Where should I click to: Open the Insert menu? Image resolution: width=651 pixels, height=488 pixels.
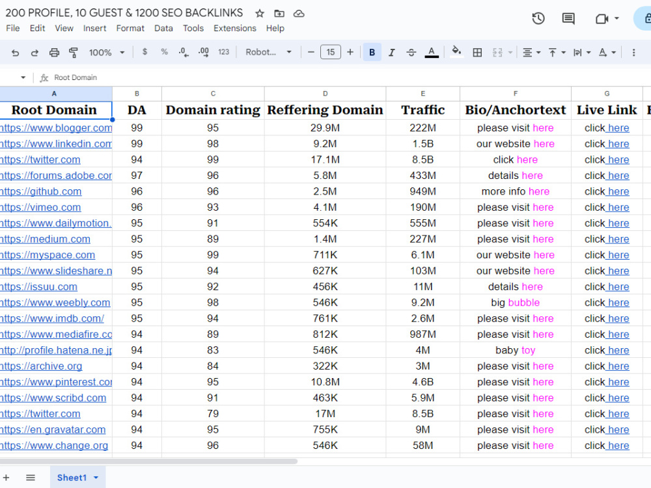(94, 28)
